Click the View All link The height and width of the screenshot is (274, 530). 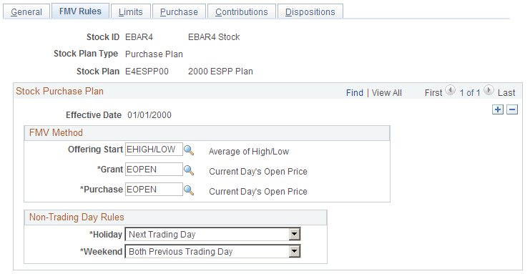pos(387,93)
